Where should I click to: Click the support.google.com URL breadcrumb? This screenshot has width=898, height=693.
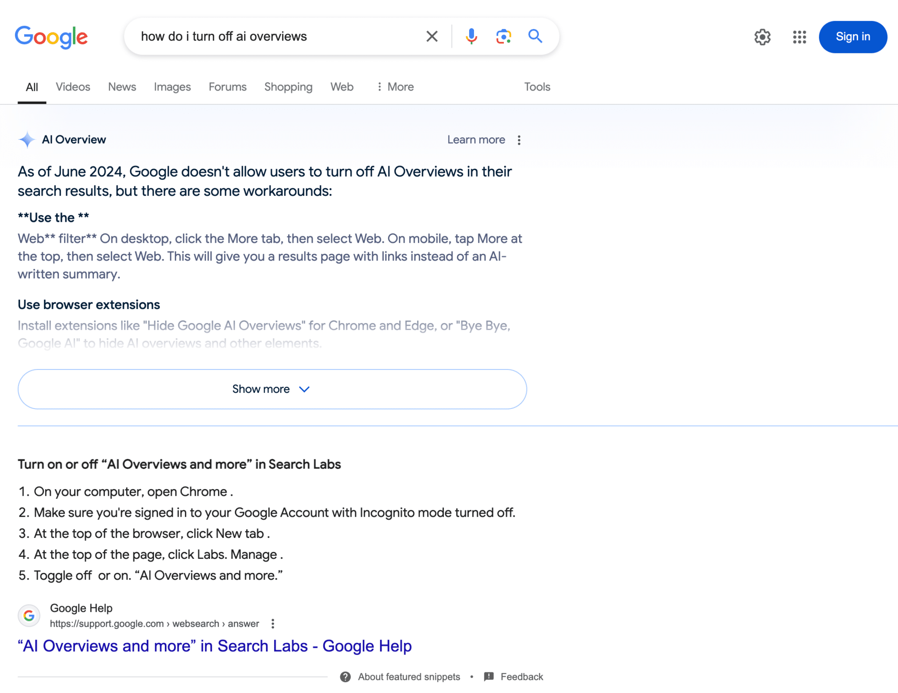click(154, 624)
